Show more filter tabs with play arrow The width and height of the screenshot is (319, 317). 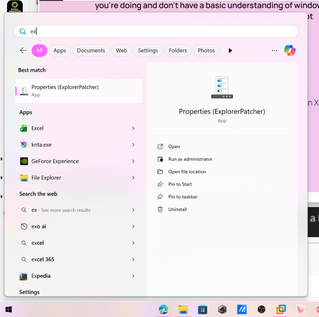(230, 51)
